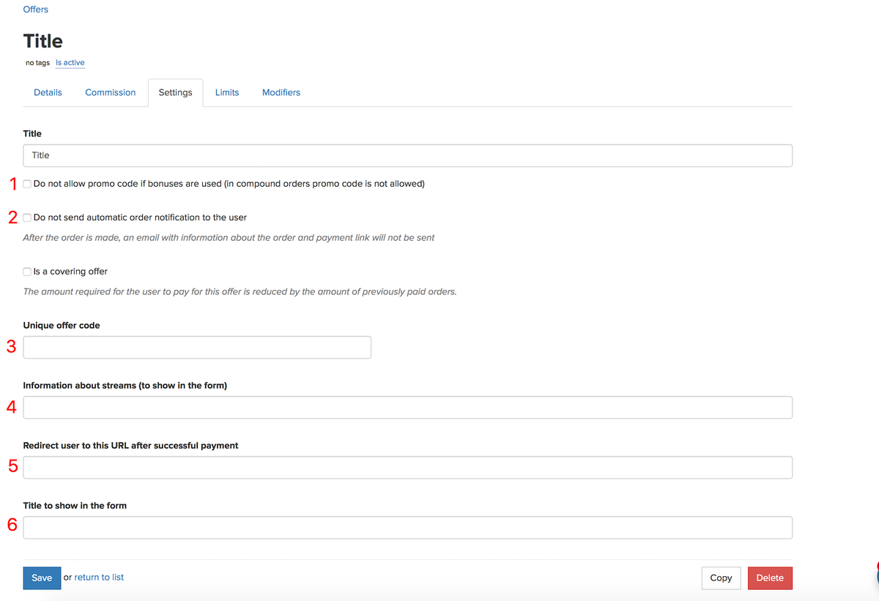Focus the 'Title to show in the form' field
Image resolution: width=879 pixels, height=601 pixels.
(408, 527)
